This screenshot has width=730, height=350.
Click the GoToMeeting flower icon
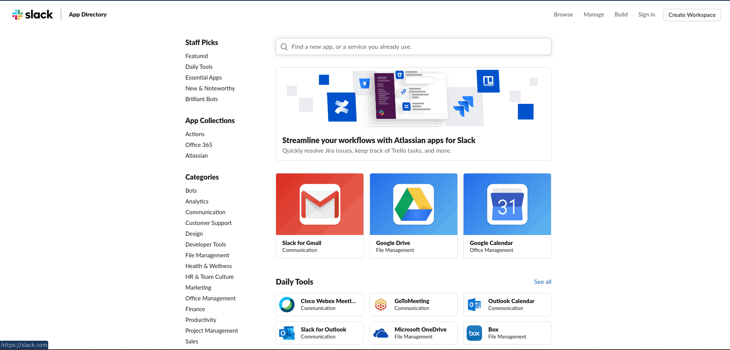click(381, 305)
